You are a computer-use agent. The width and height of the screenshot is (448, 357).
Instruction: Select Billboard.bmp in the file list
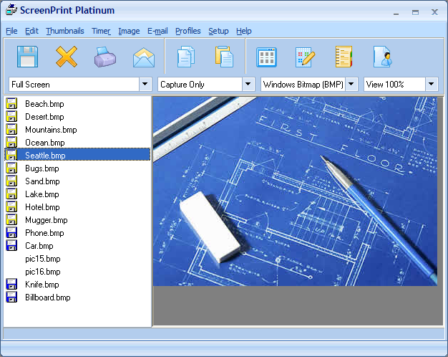tap(48, 297)
